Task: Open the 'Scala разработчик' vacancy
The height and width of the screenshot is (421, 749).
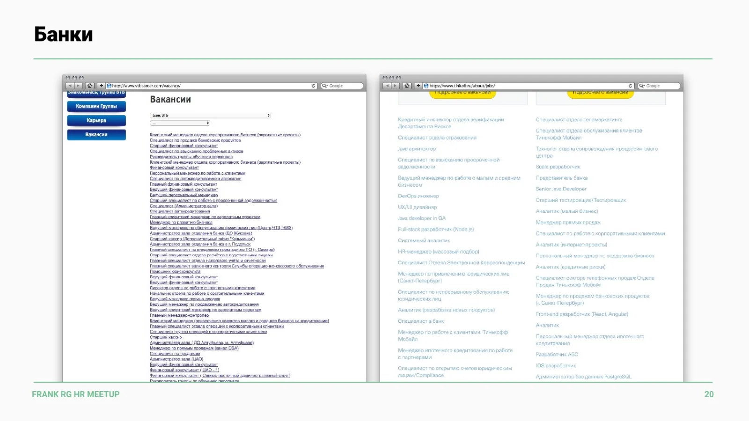Action: (558, 167)
